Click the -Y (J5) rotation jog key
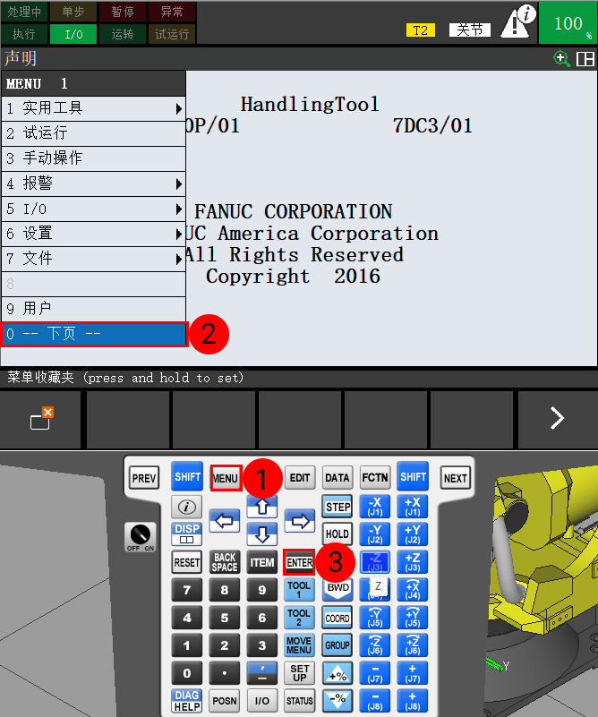598x717 pixels. coord(375,618)
